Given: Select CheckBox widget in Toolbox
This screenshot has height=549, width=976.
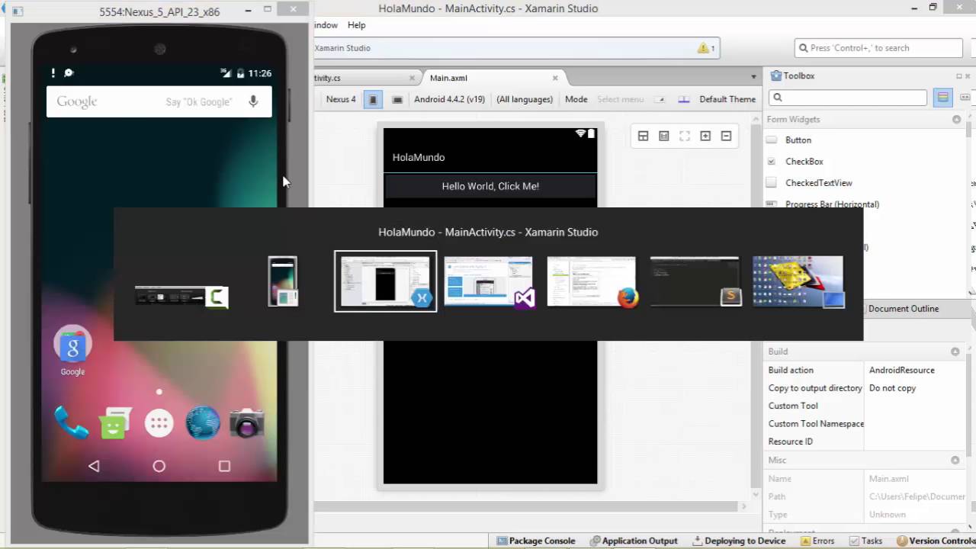Looking at the screenshot, I should pyautogui.click(x=804, y=162).
